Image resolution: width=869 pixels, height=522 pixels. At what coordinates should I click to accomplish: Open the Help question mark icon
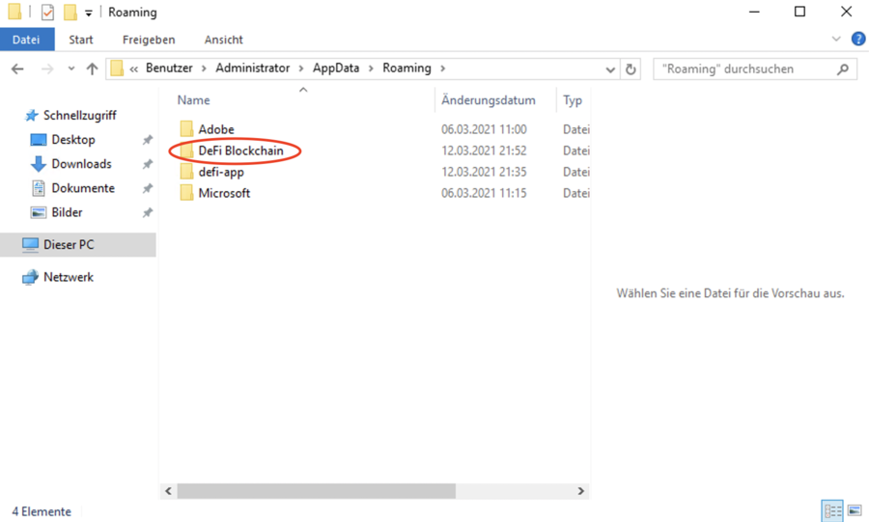coord(857,40)
